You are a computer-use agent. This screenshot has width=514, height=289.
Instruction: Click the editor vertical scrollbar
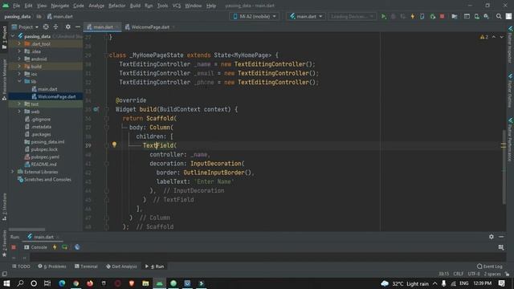click(504, 166)
